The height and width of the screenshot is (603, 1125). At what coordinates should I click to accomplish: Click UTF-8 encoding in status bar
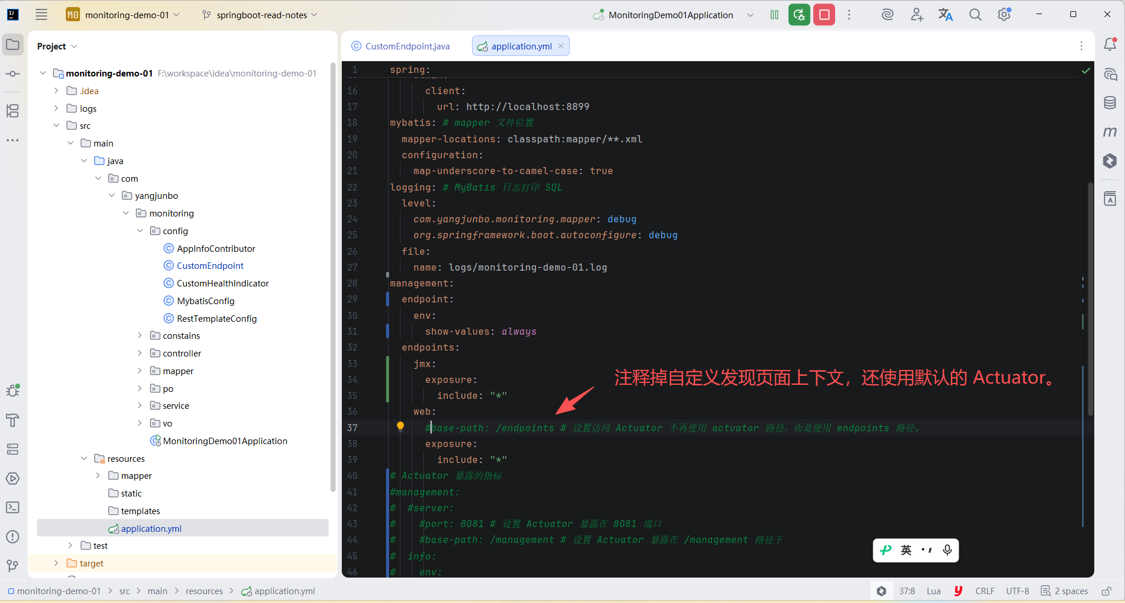click(x=1017, y=591)
